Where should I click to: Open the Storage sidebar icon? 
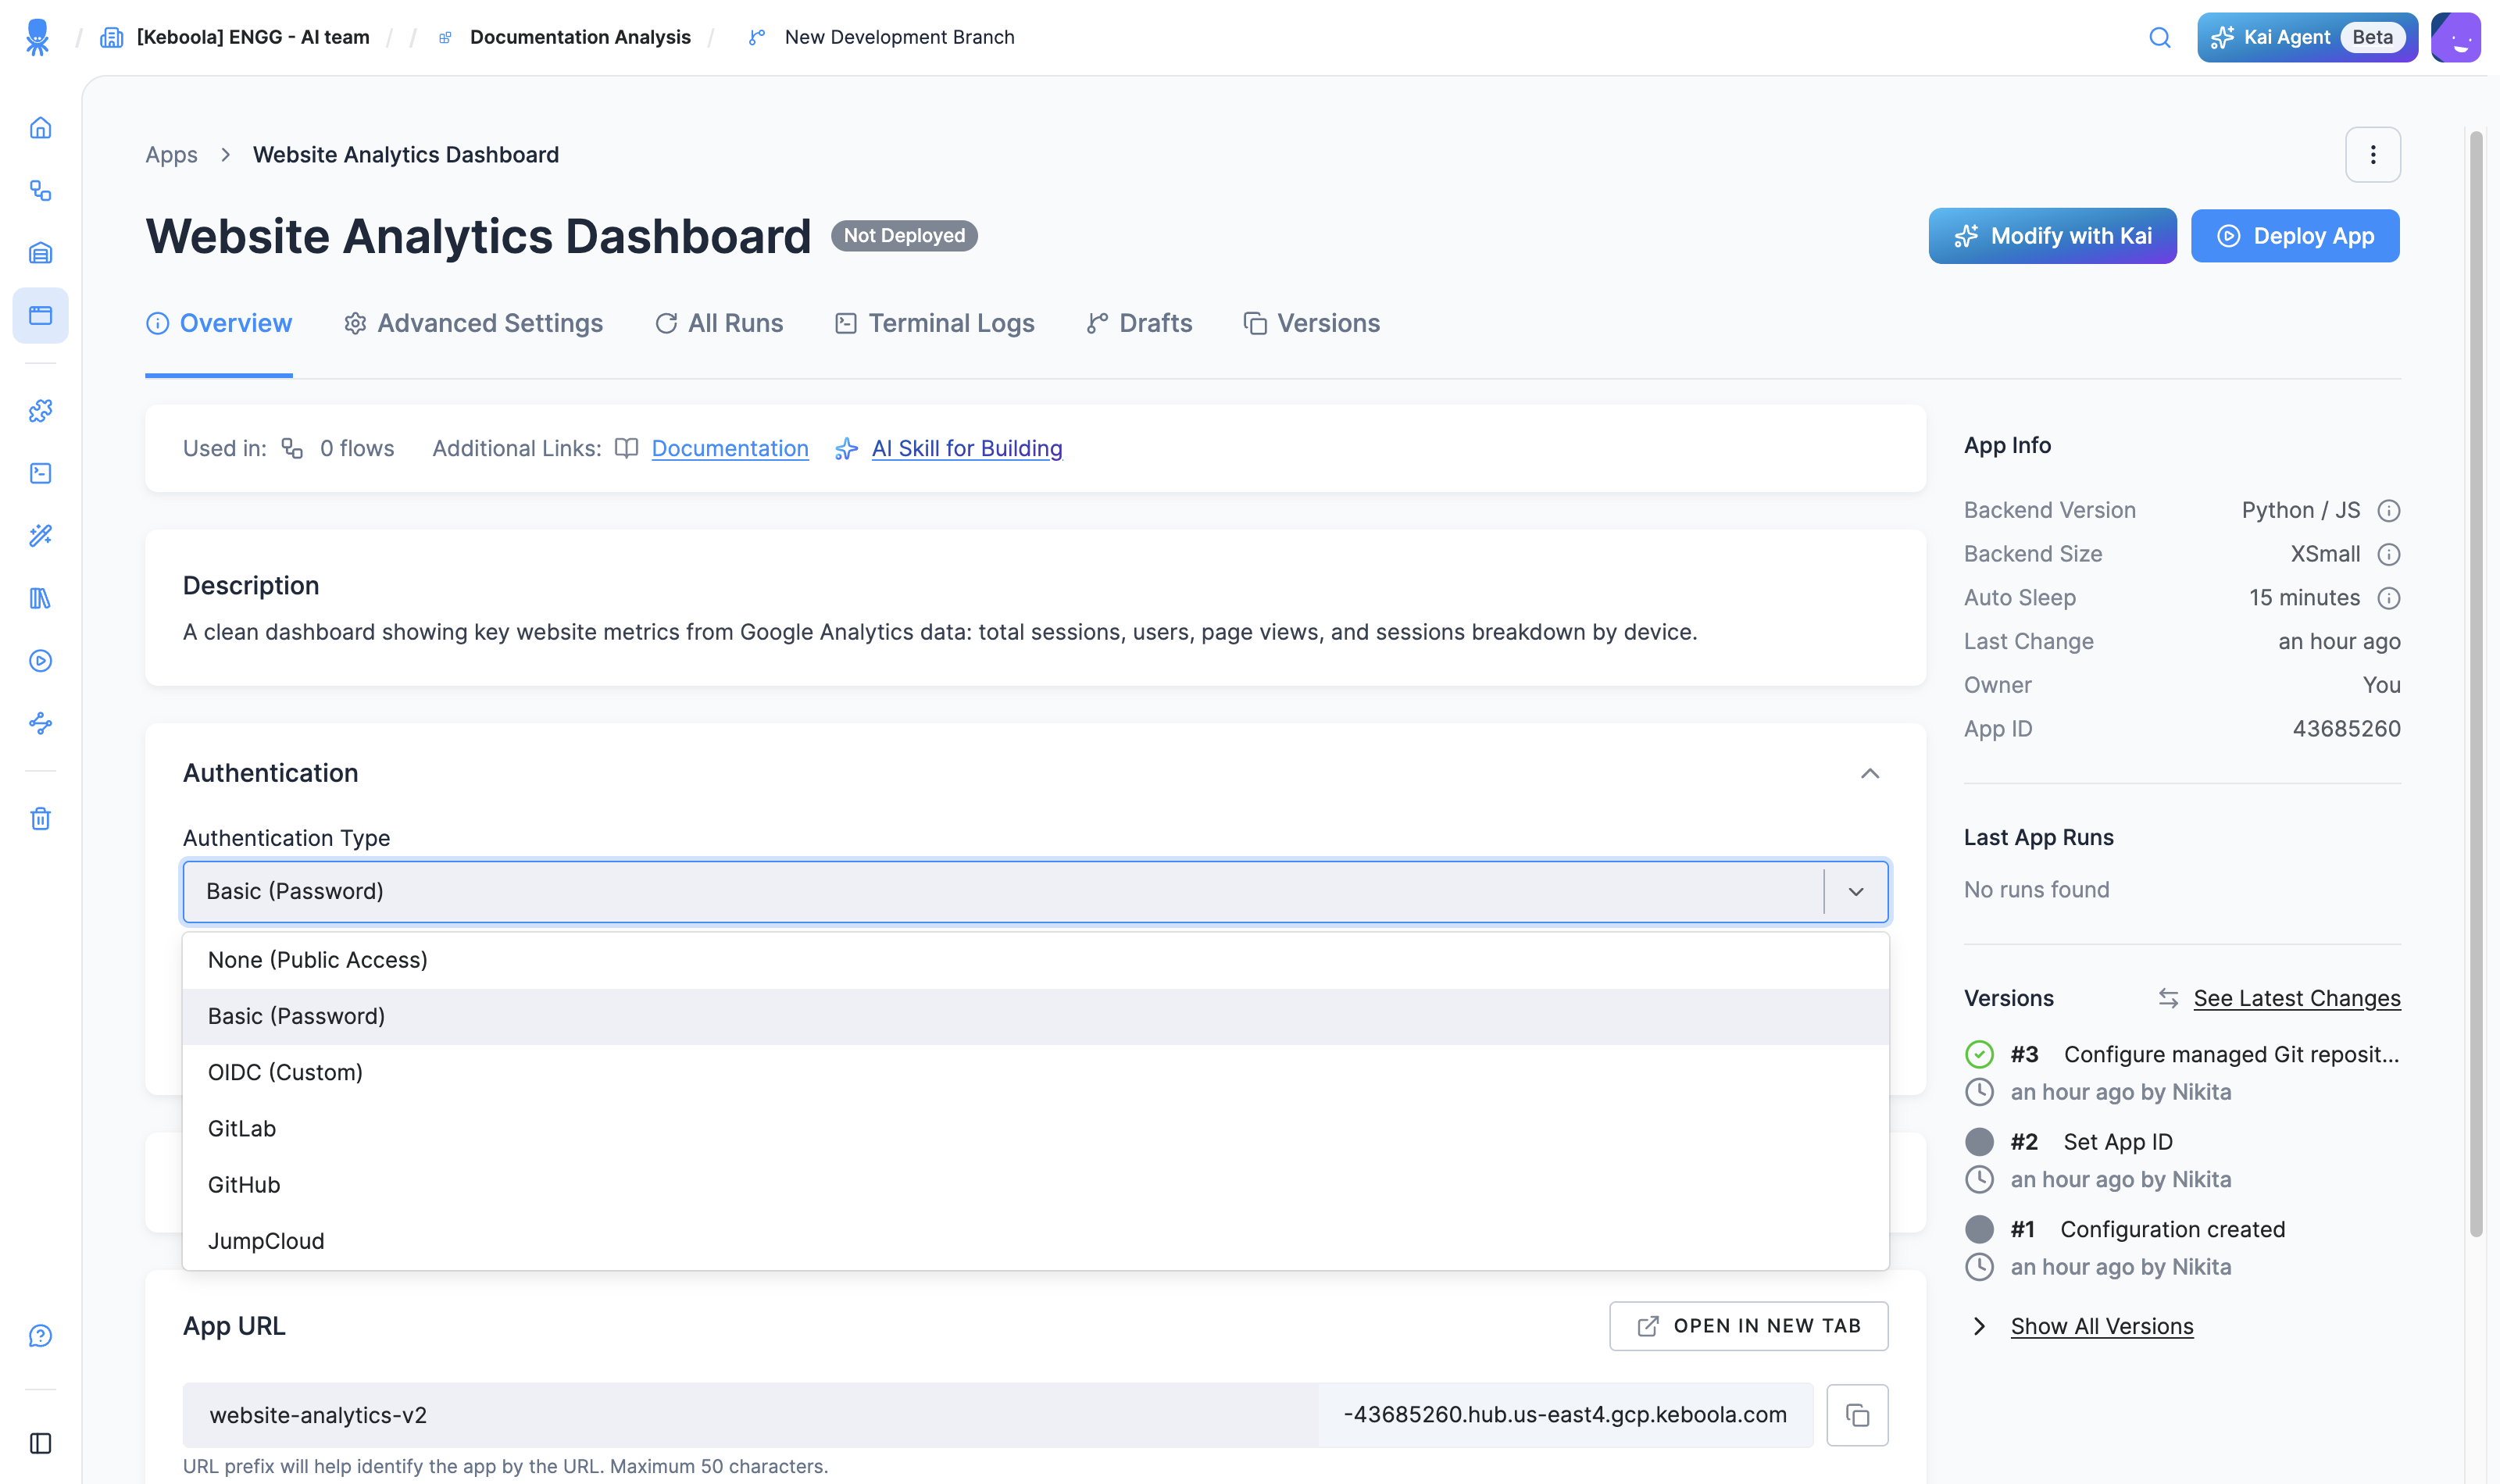coord(40,253)
